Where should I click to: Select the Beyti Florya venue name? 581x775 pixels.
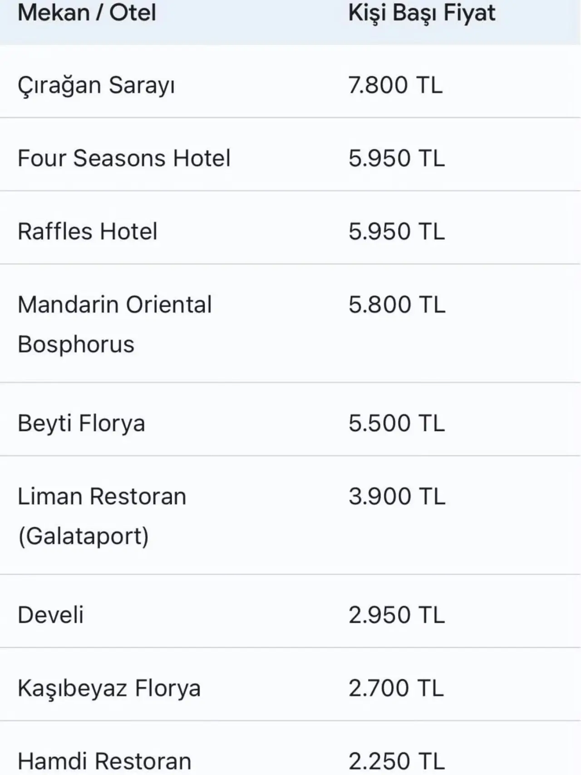81,423
